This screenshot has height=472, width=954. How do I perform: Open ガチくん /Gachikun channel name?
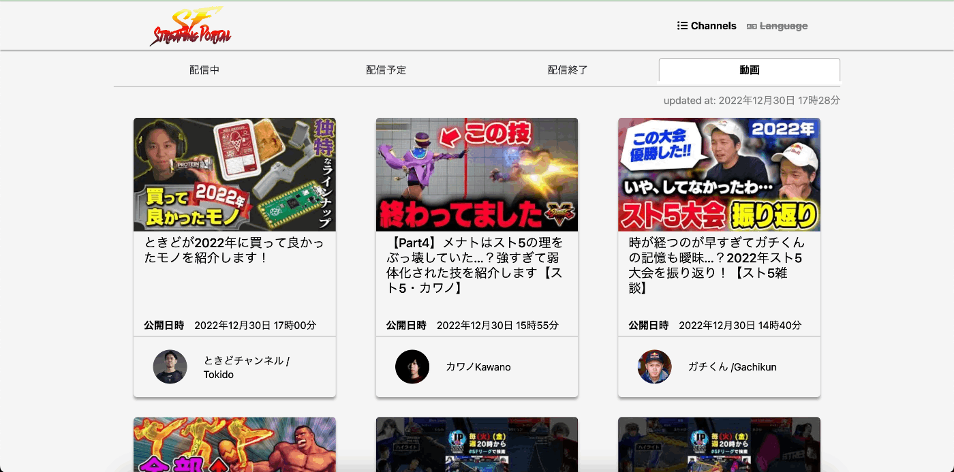point(733,367)
